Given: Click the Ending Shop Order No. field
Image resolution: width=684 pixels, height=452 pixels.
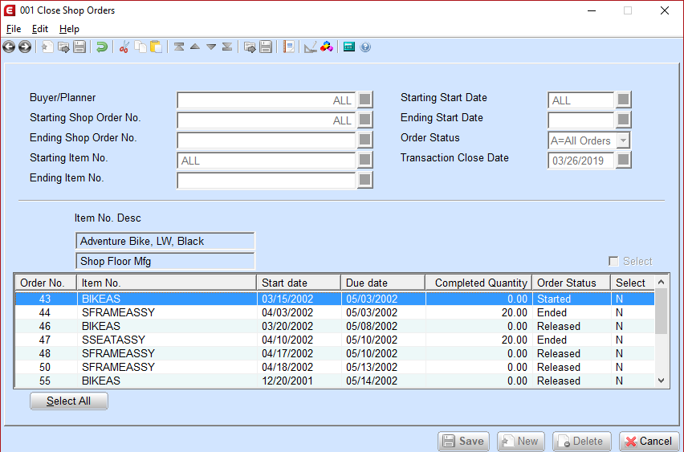Looking at the screenshot, I should [266, 140].
